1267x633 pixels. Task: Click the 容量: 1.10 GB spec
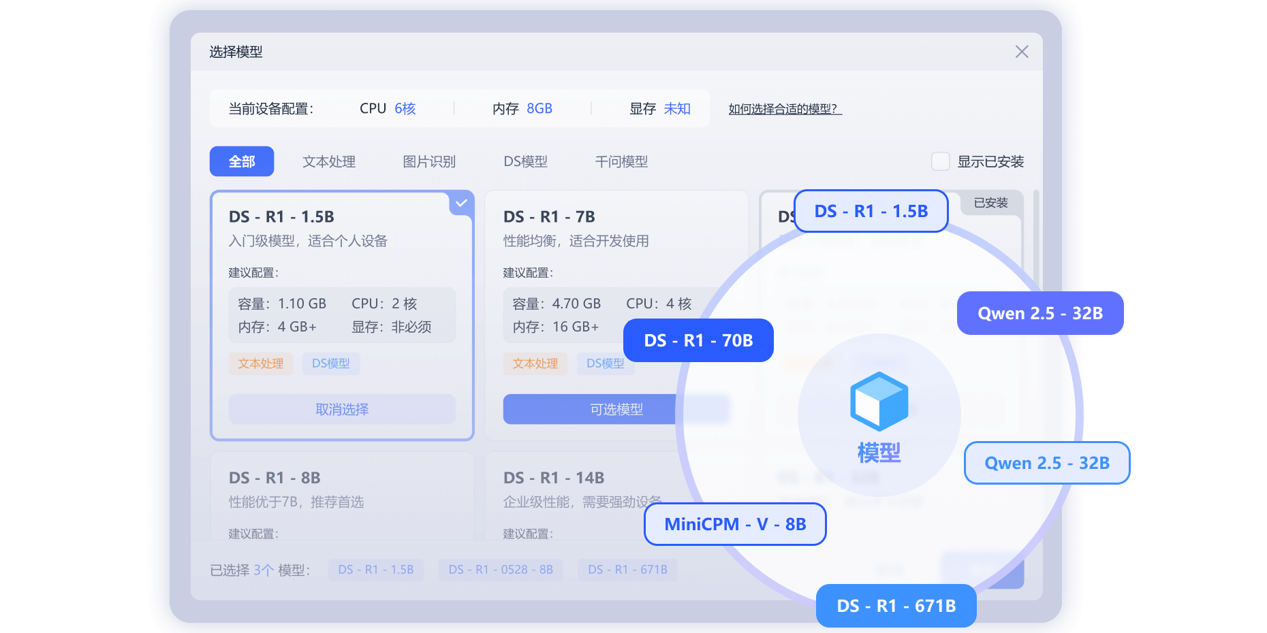(282, 304)
